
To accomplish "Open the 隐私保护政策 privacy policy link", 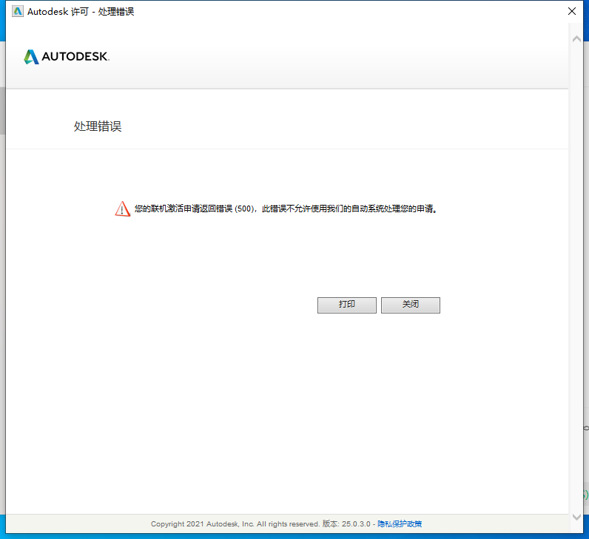I will [x=400, y=523].
